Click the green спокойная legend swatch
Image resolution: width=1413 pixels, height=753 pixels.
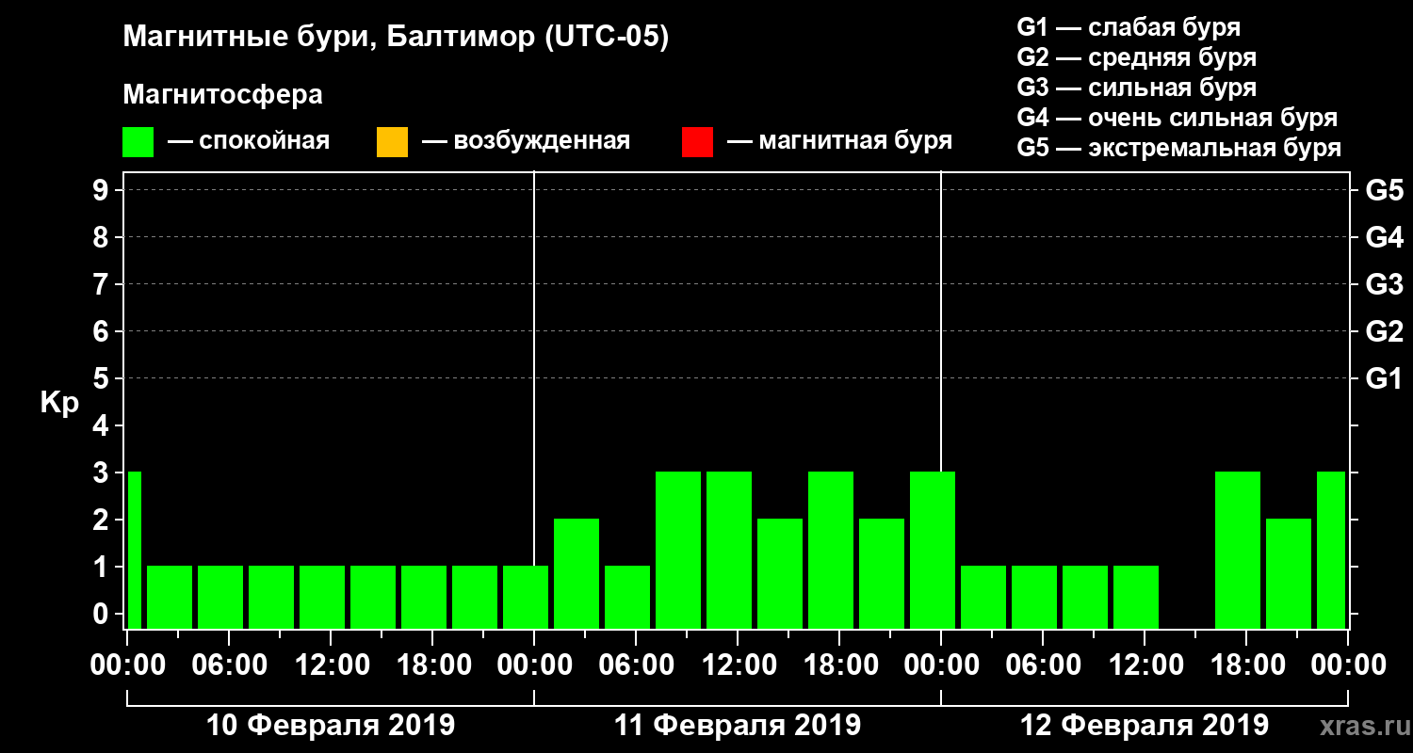click(x=138, y=142)
